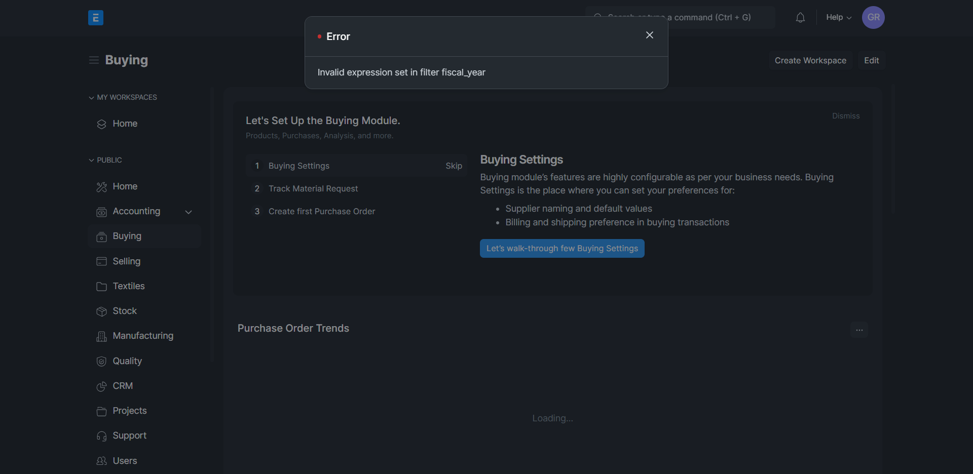
Task: Skip the Buying Settings step
Action: 454,166
